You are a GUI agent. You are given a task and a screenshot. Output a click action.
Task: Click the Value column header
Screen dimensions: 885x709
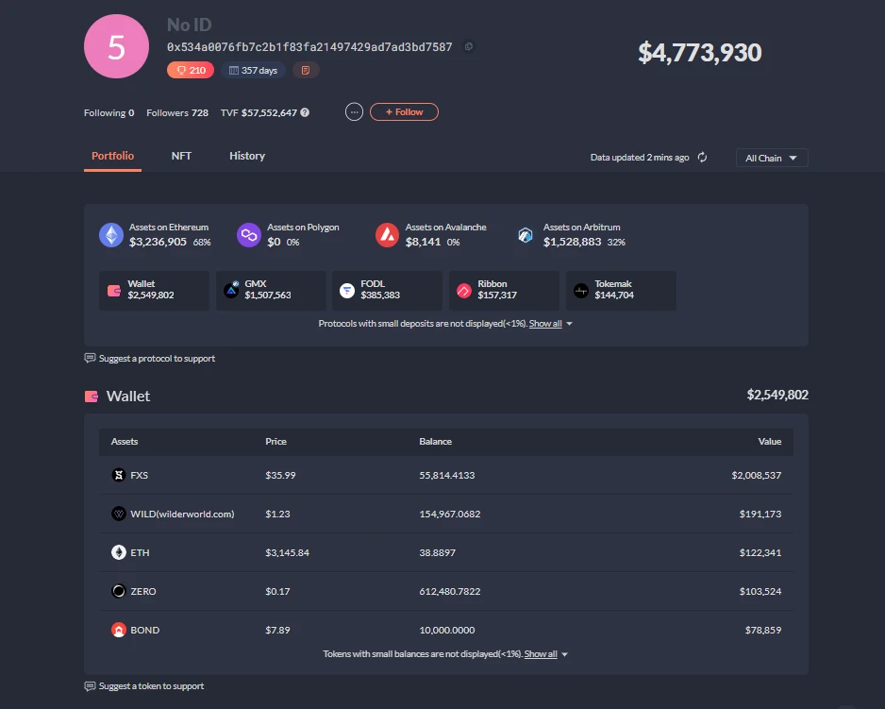770,441
